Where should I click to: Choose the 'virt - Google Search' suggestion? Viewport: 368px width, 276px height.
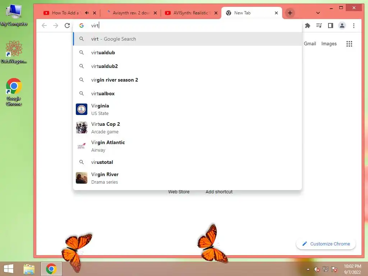pos(188,39)
